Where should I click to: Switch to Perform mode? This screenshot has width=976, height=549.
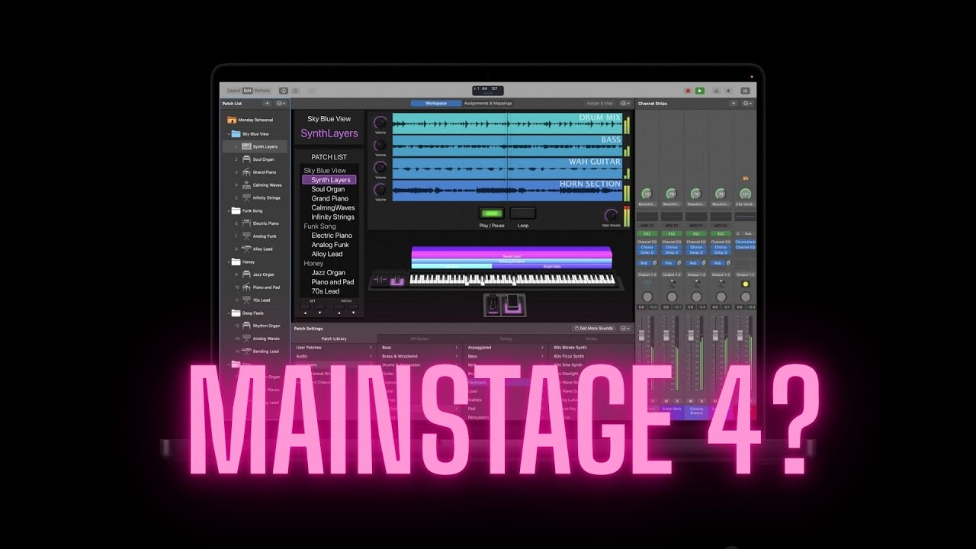pyautogui.click(x=262, y=91)
